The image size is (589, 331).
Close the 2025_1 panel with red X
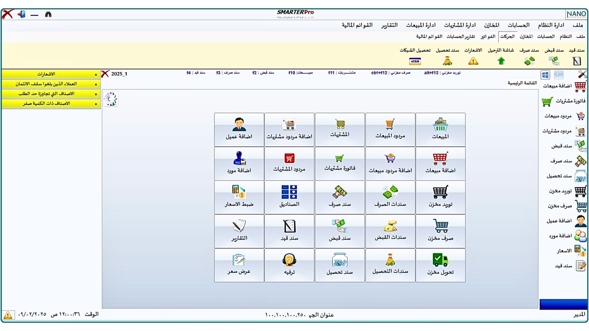click(x=105, y=74)
